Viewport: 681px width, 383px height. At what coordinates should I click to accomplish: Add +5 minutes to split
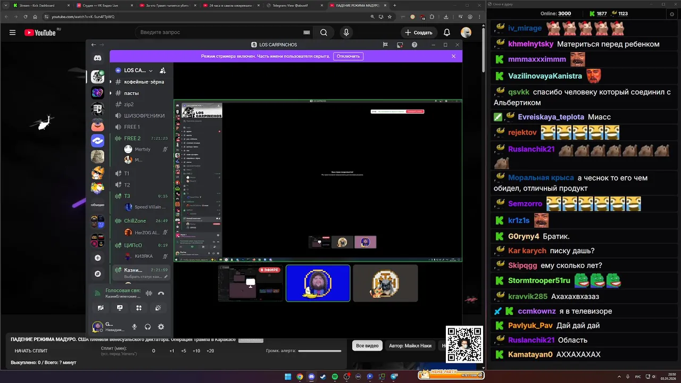184,351
